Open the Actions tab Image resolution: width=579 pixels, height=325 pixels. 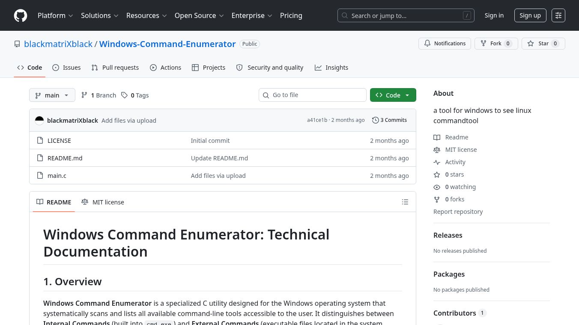coord(166,68)
